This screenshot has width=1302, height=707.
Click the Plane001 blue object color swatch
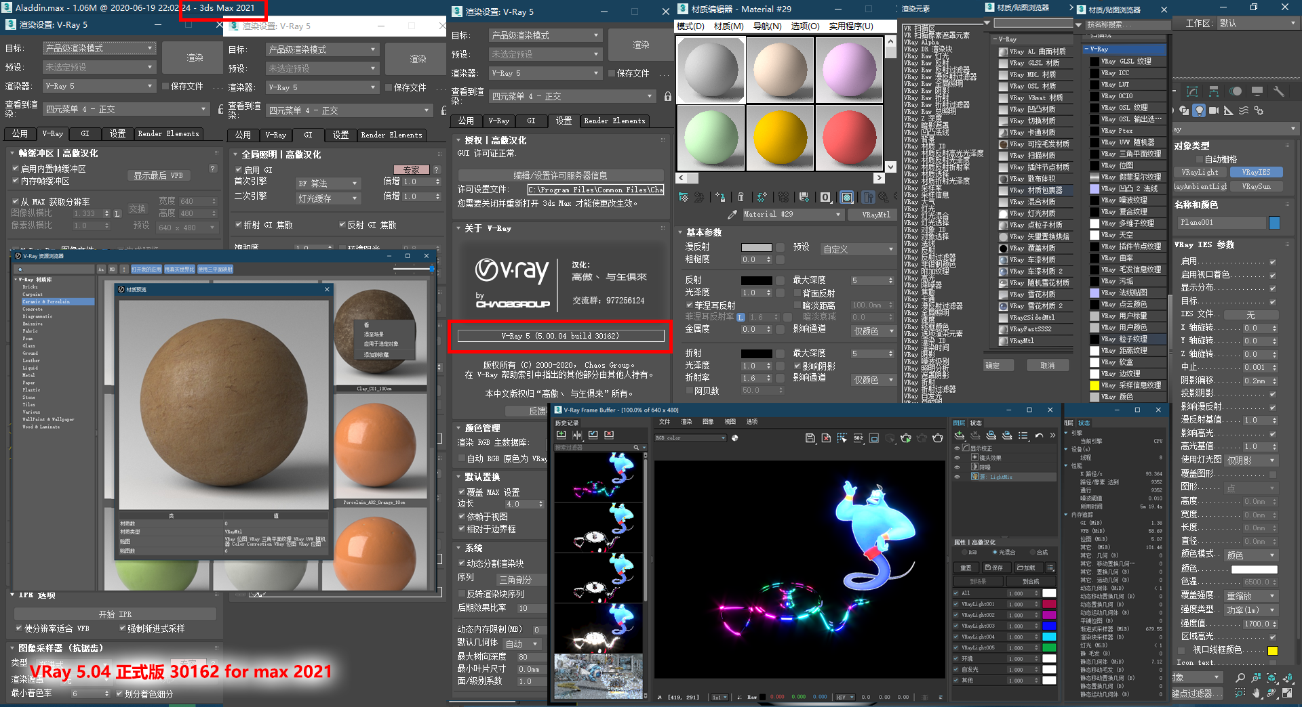pyautogui.click(x=1274, y=222)
